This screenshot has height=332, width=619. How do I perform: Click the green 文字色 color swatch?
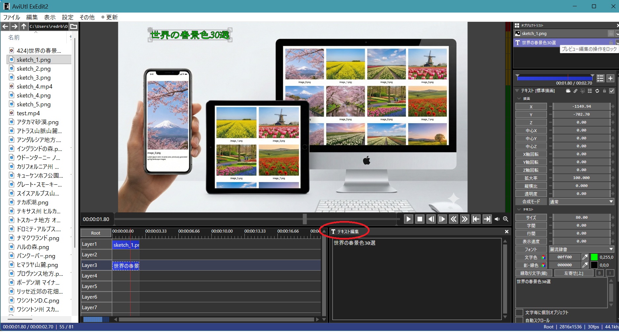[594, 257]
